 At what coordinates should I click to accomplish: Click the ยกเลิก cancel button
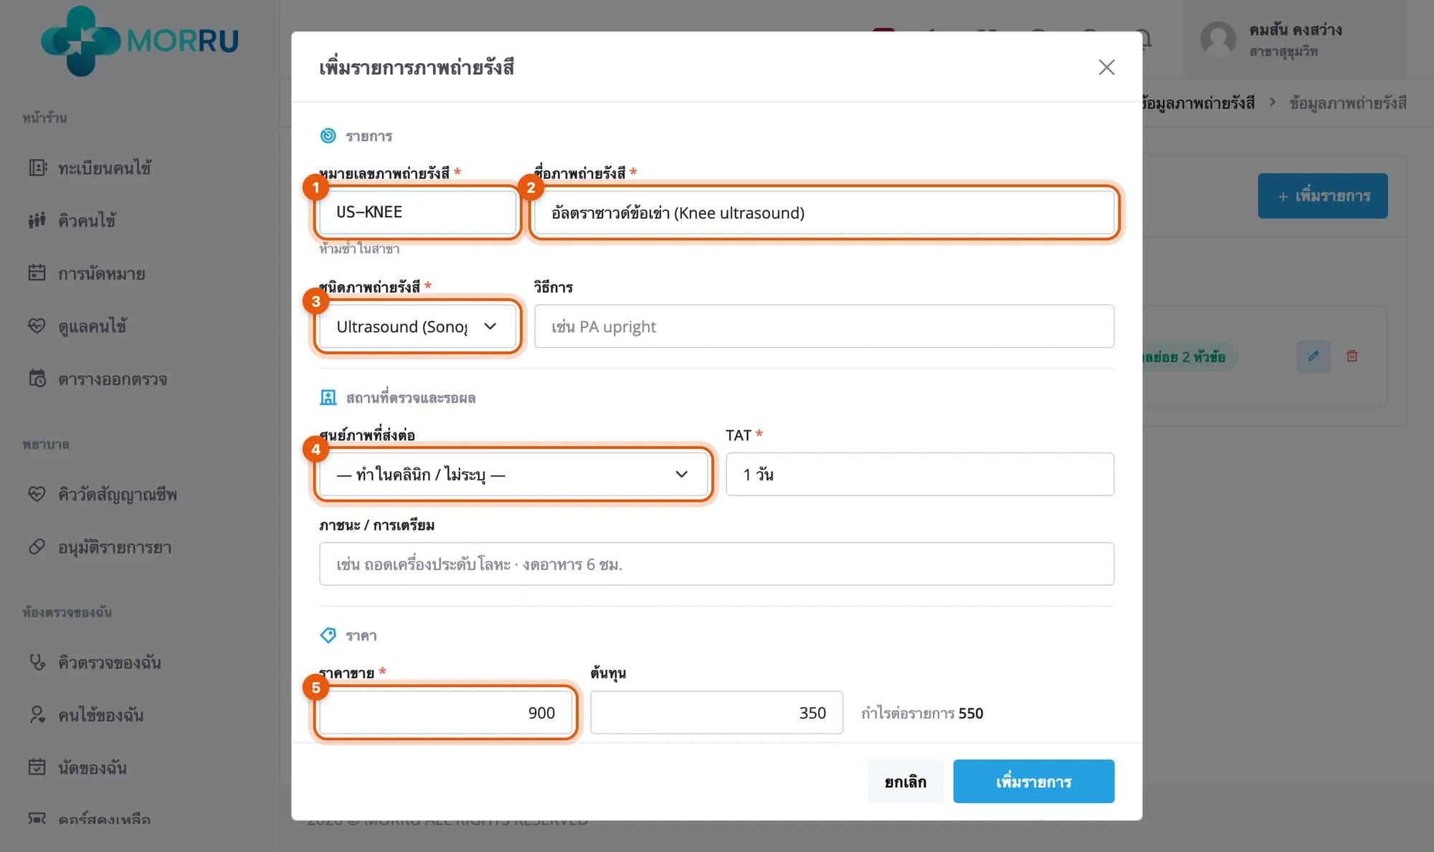pos(905,781)
